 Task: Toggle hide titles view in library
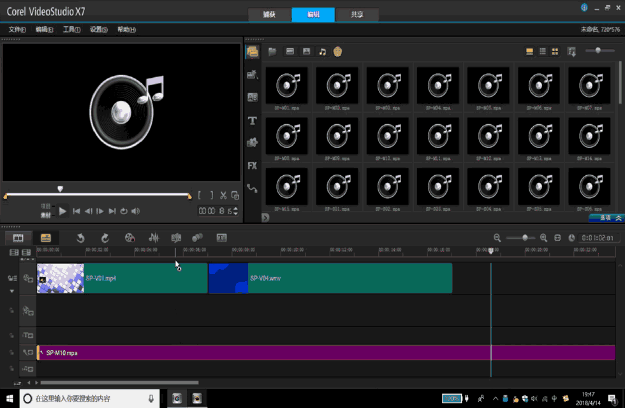pos(530,52)
